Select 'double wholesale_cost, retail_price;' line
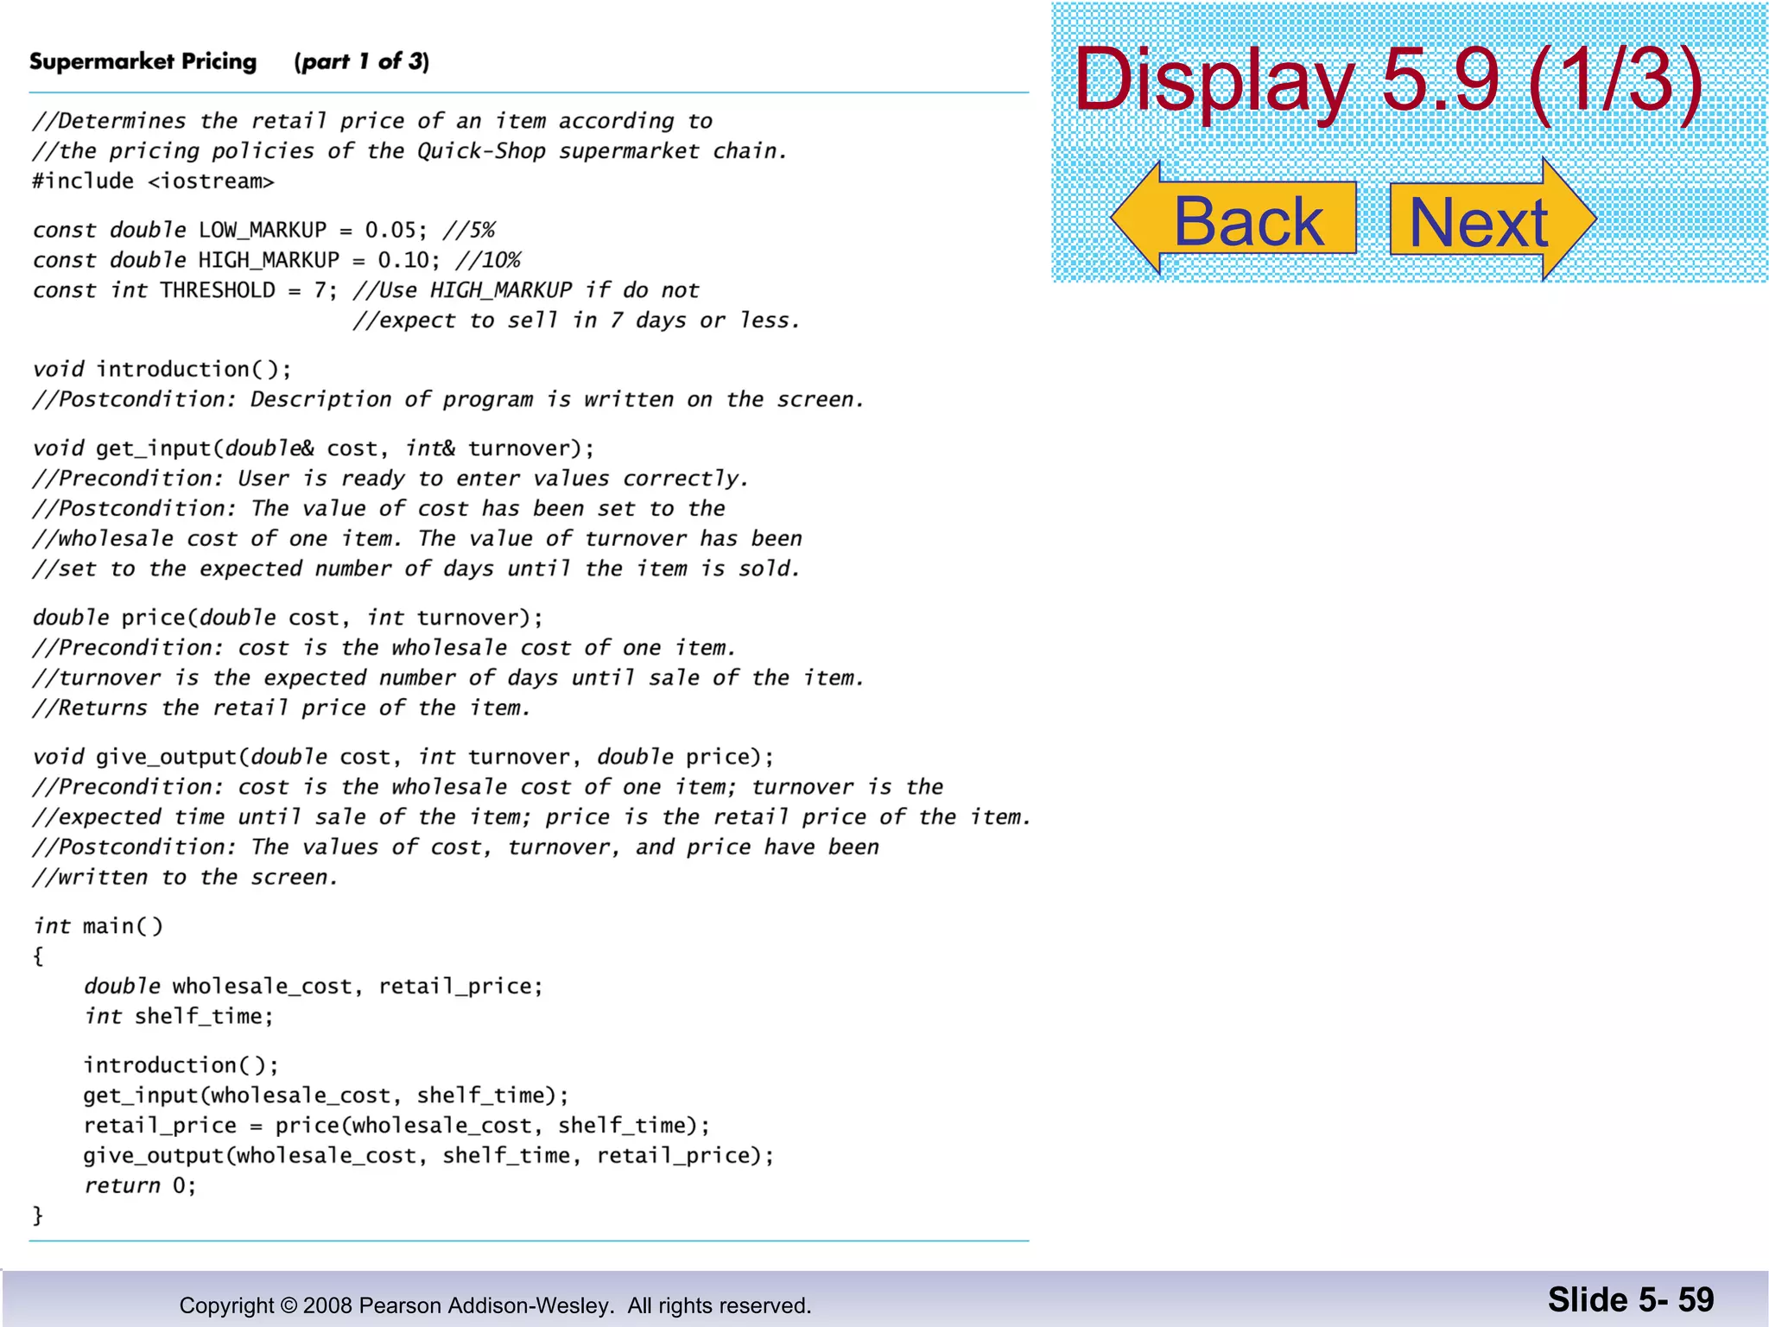This screenshot has width=1769, height=1327. coord(314,987)
